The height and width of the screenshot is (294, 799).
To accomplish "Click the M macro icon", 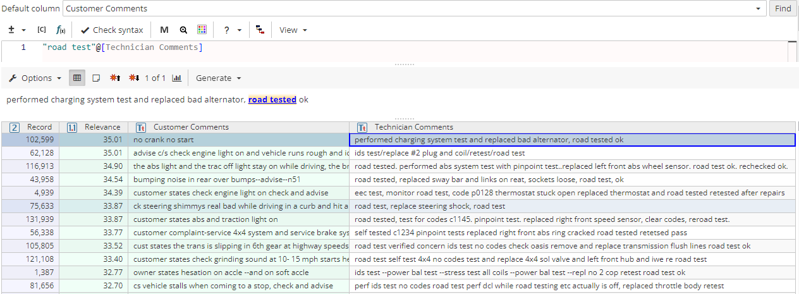I will (x=164, y=30).
